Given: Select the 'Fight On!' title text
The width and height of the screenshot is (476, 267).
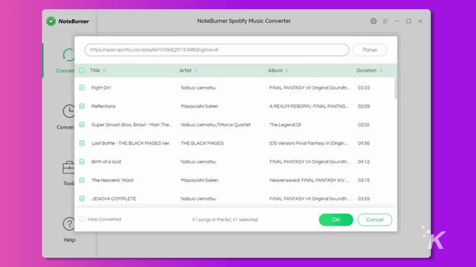Looking at the screenshot, I should click(x=101, y=88).
